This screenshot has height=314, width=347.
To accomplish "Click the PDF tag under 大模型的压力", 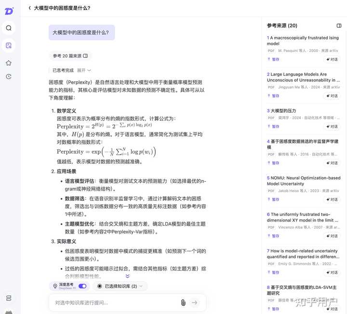I will (271, 118).
